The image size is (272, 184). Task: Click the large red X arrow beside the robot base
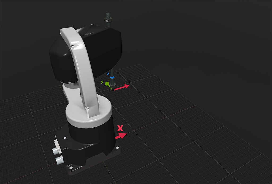[x=121, y=136]
